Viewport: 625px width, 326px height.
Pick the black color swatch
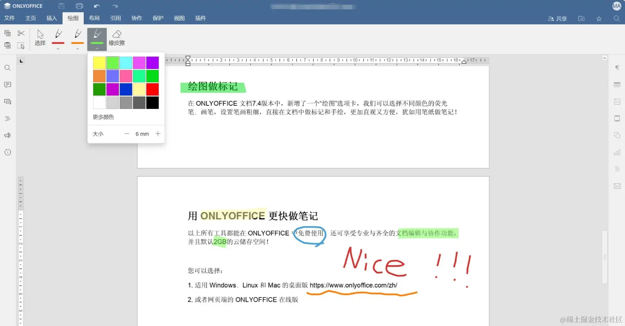tap(152, 103)
